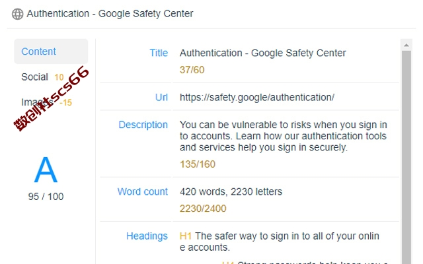Click the globe icon beside page title

pos(18,14)
